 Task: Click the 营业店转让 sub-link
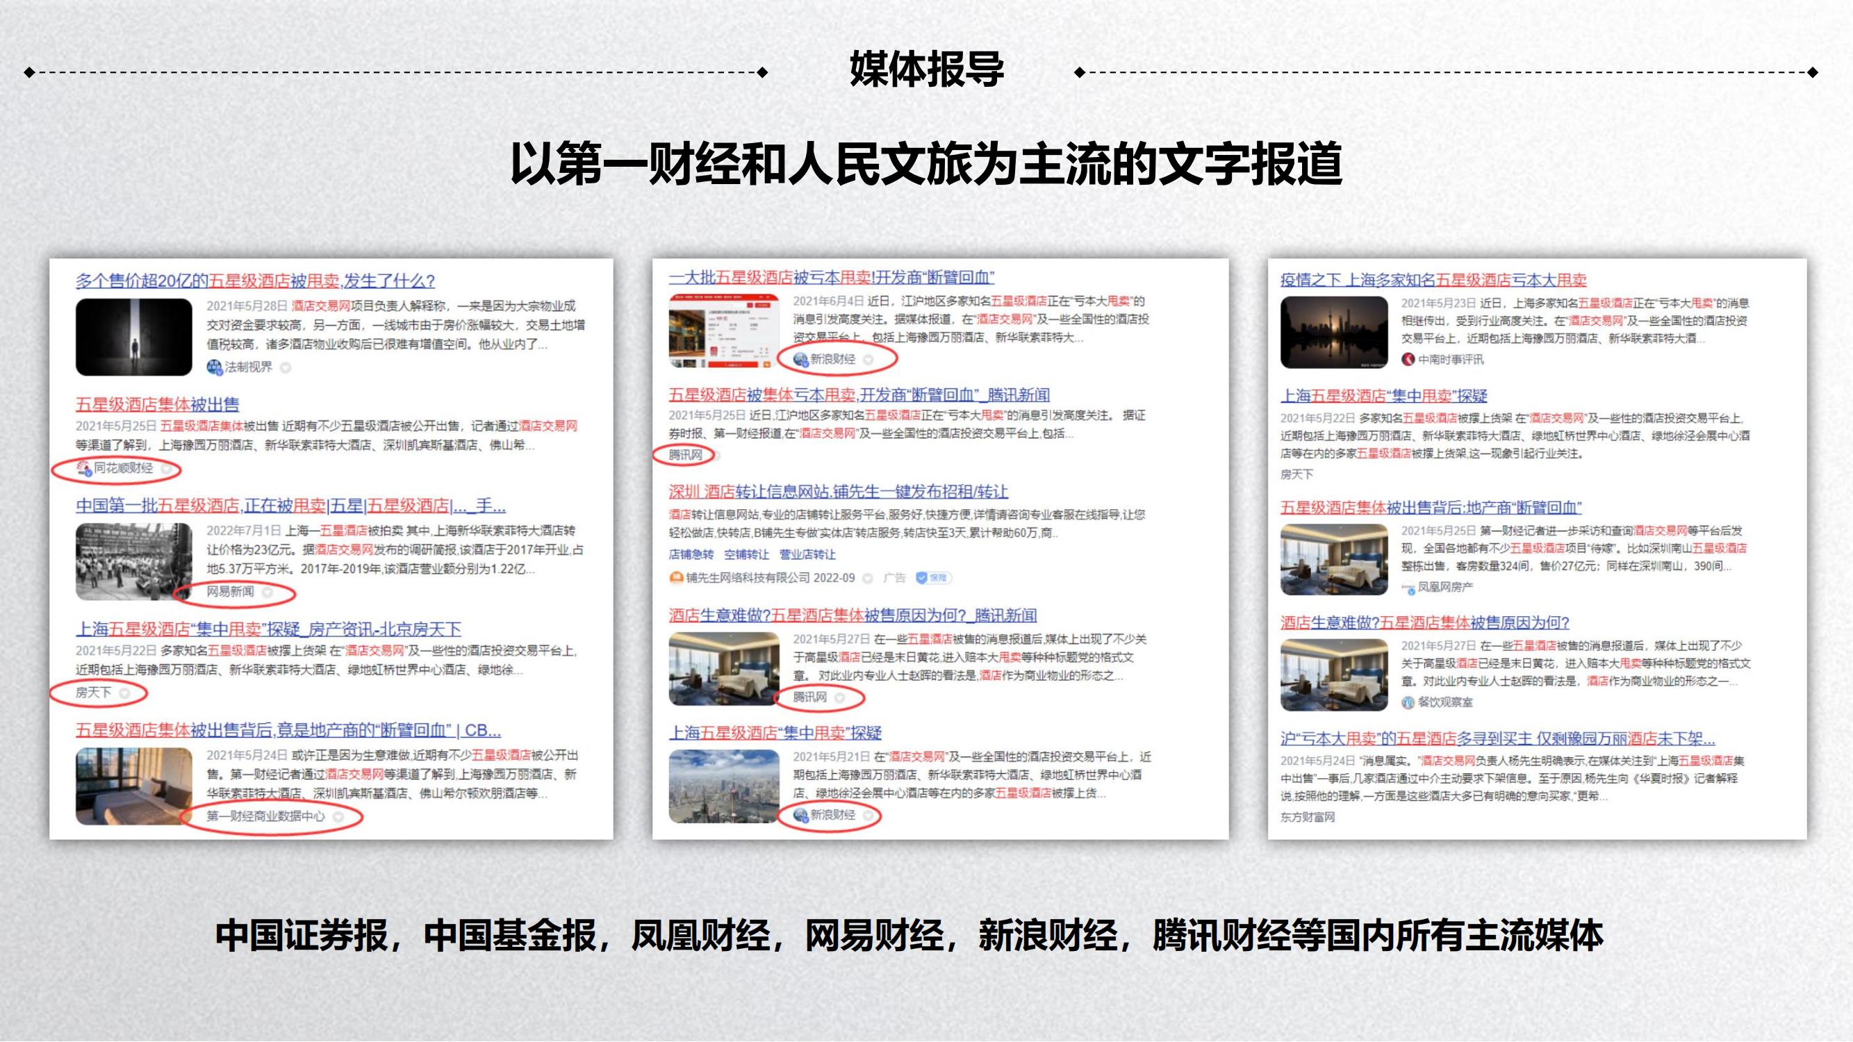coord(808,554)
